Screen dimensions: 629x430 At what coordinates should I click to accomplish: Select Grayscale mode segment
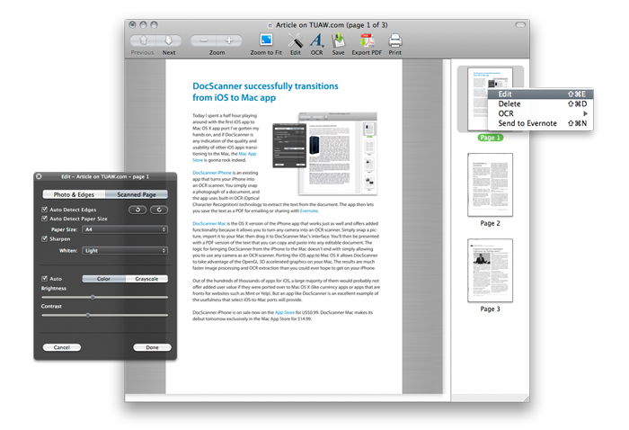146,279
